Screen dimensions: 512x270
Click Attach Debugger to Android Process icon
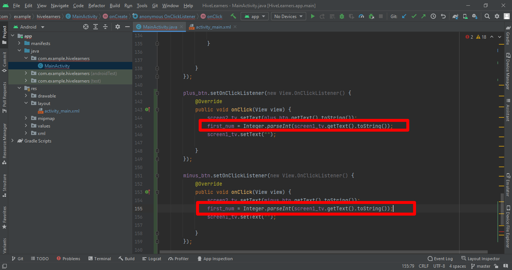point(371,16)
